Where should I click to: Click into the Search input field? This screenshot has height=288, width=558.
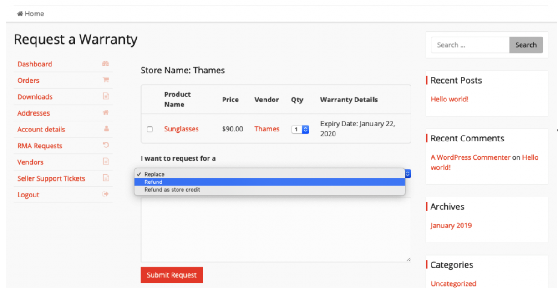tap(470, 45)
